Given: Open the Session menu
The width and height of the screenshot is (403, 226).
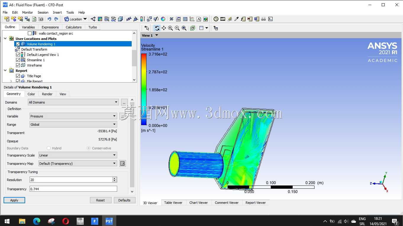Looking at the screenshot, I should pos(43,12).
